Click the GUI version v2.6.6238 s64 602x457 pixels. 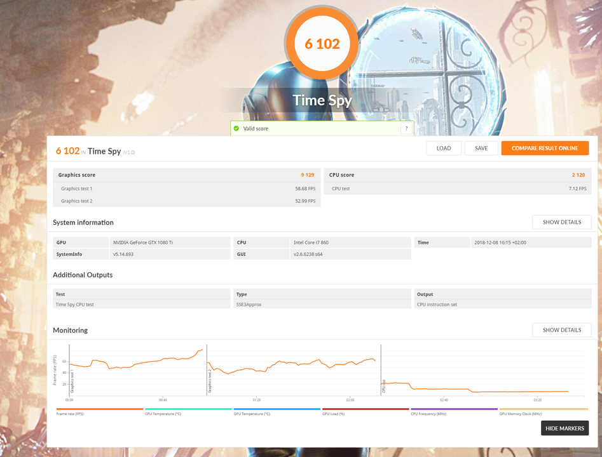(x=308, y=254)
